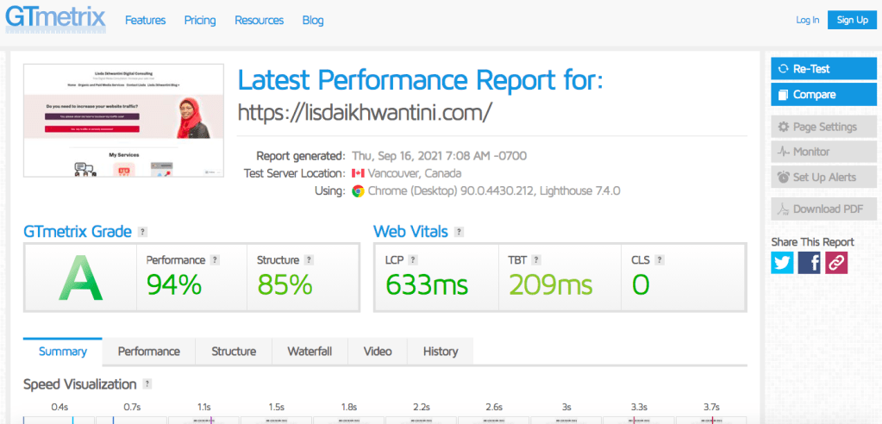Select the Summary tab
Viewport: 882px width, 424px height.
(x=62, y=352)
